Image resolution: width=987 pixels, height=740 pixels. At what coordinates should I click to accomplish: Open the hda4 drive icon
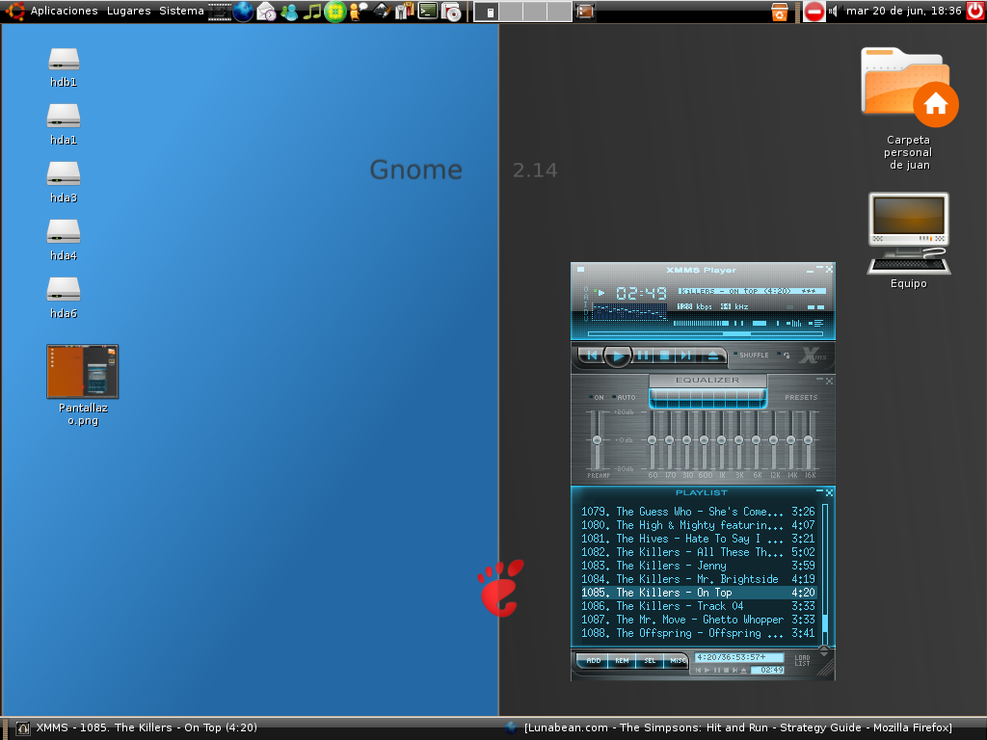[x=64, y=231]
